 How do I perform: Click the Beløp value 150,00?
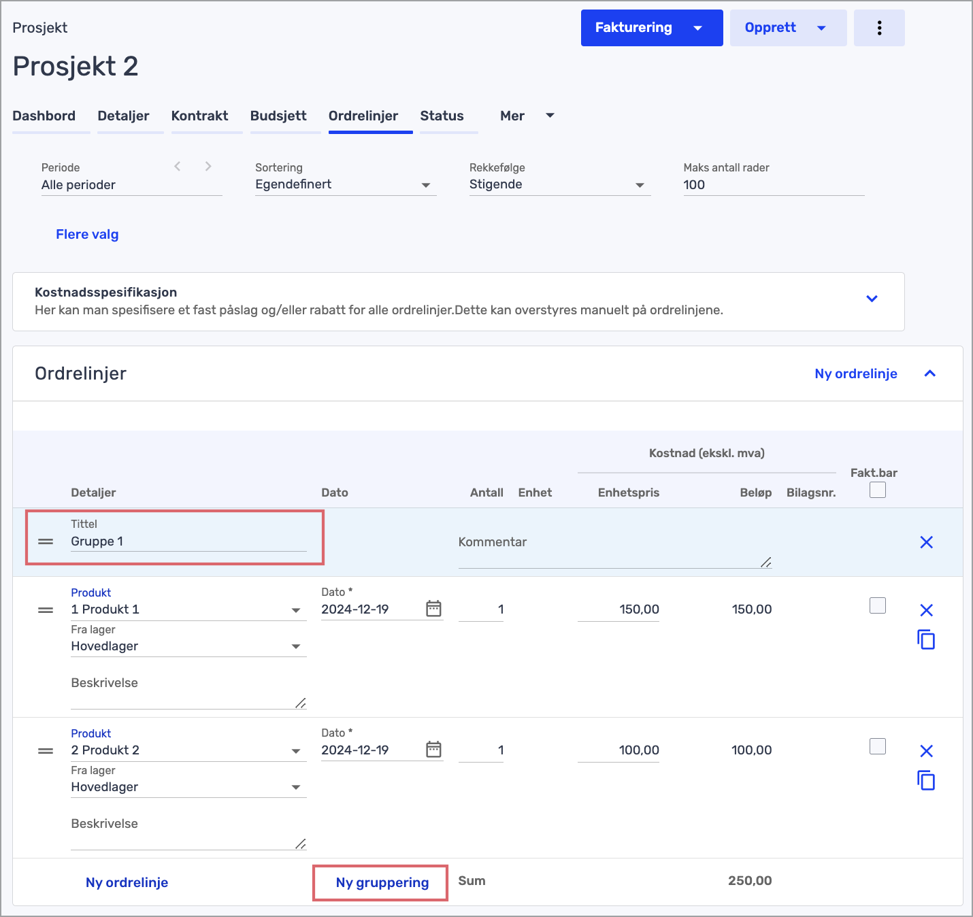pos(752,610)
